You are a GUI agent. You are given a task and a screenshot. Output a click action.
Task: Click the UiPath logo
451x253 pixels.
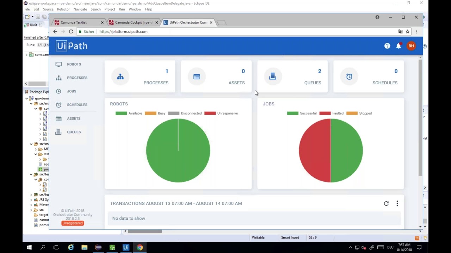coord(72,46)
